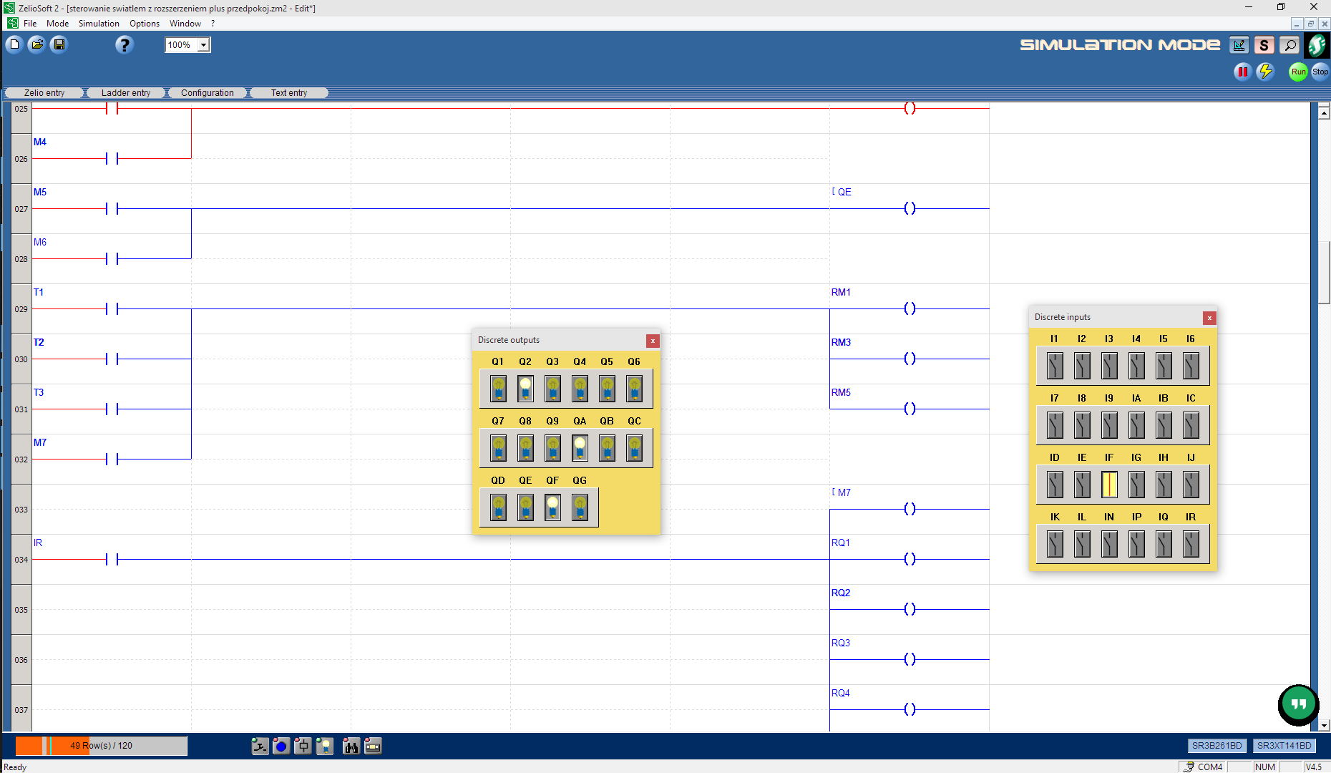Click the T1 contact on line 029
The height and width of the screenshot is (773, 1331).
pos(112,308)
